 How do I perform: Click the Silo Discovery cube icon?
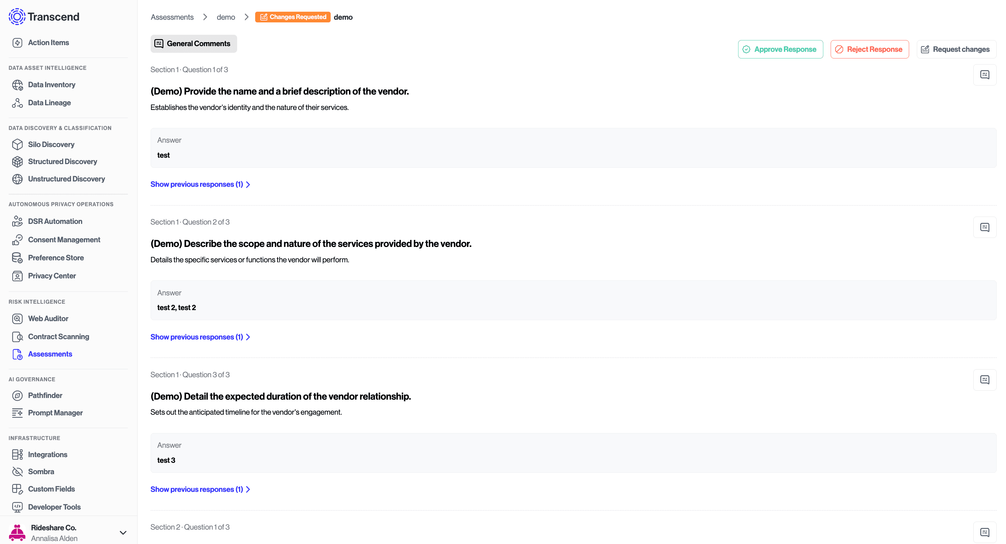pos(17,144)
